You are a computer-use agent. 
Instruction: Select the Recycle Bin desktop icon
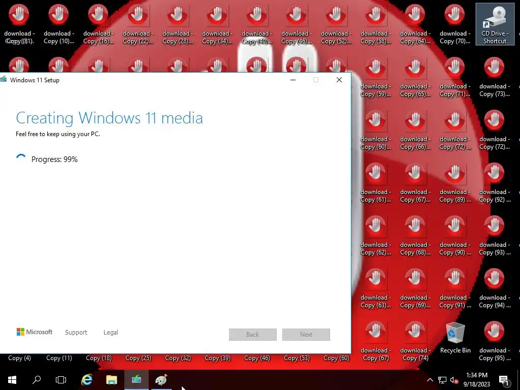tap(455, 338)
